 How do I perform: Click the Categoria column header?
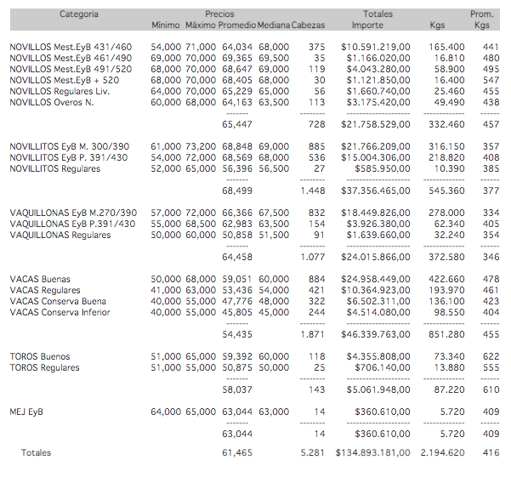point(78,14)
